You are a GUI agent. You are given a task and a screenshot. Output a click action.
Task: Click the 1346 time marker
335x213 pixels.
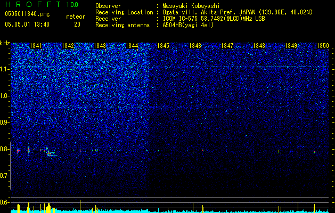tap(195, 46)
